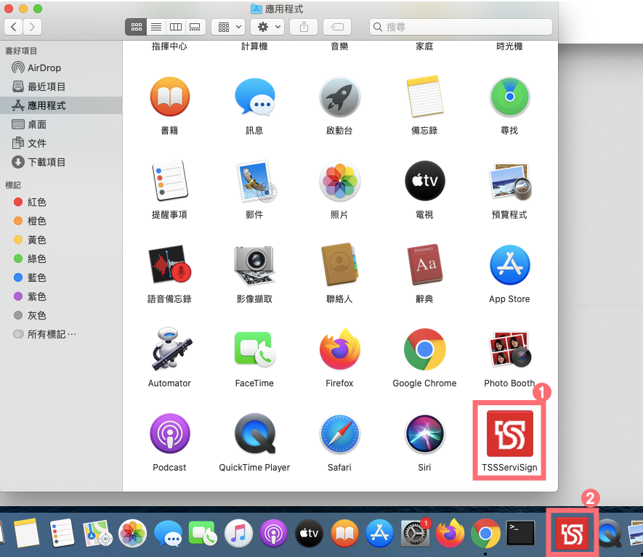
Task: Click the 計算機 label
Action: pos(254,46)
